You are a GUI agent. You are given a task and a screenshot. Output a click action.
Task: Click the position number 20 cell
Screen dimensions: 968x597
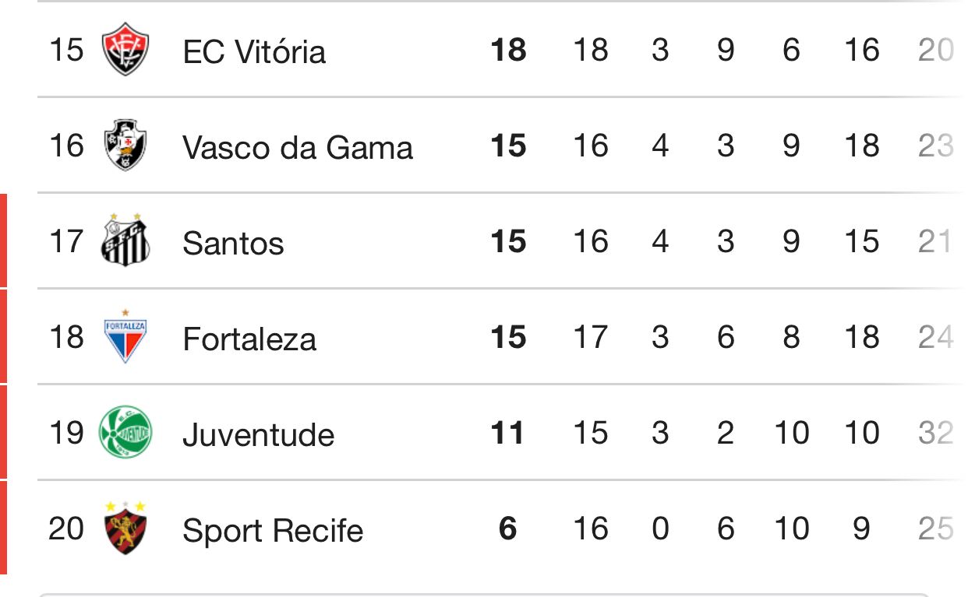[66, 529]
